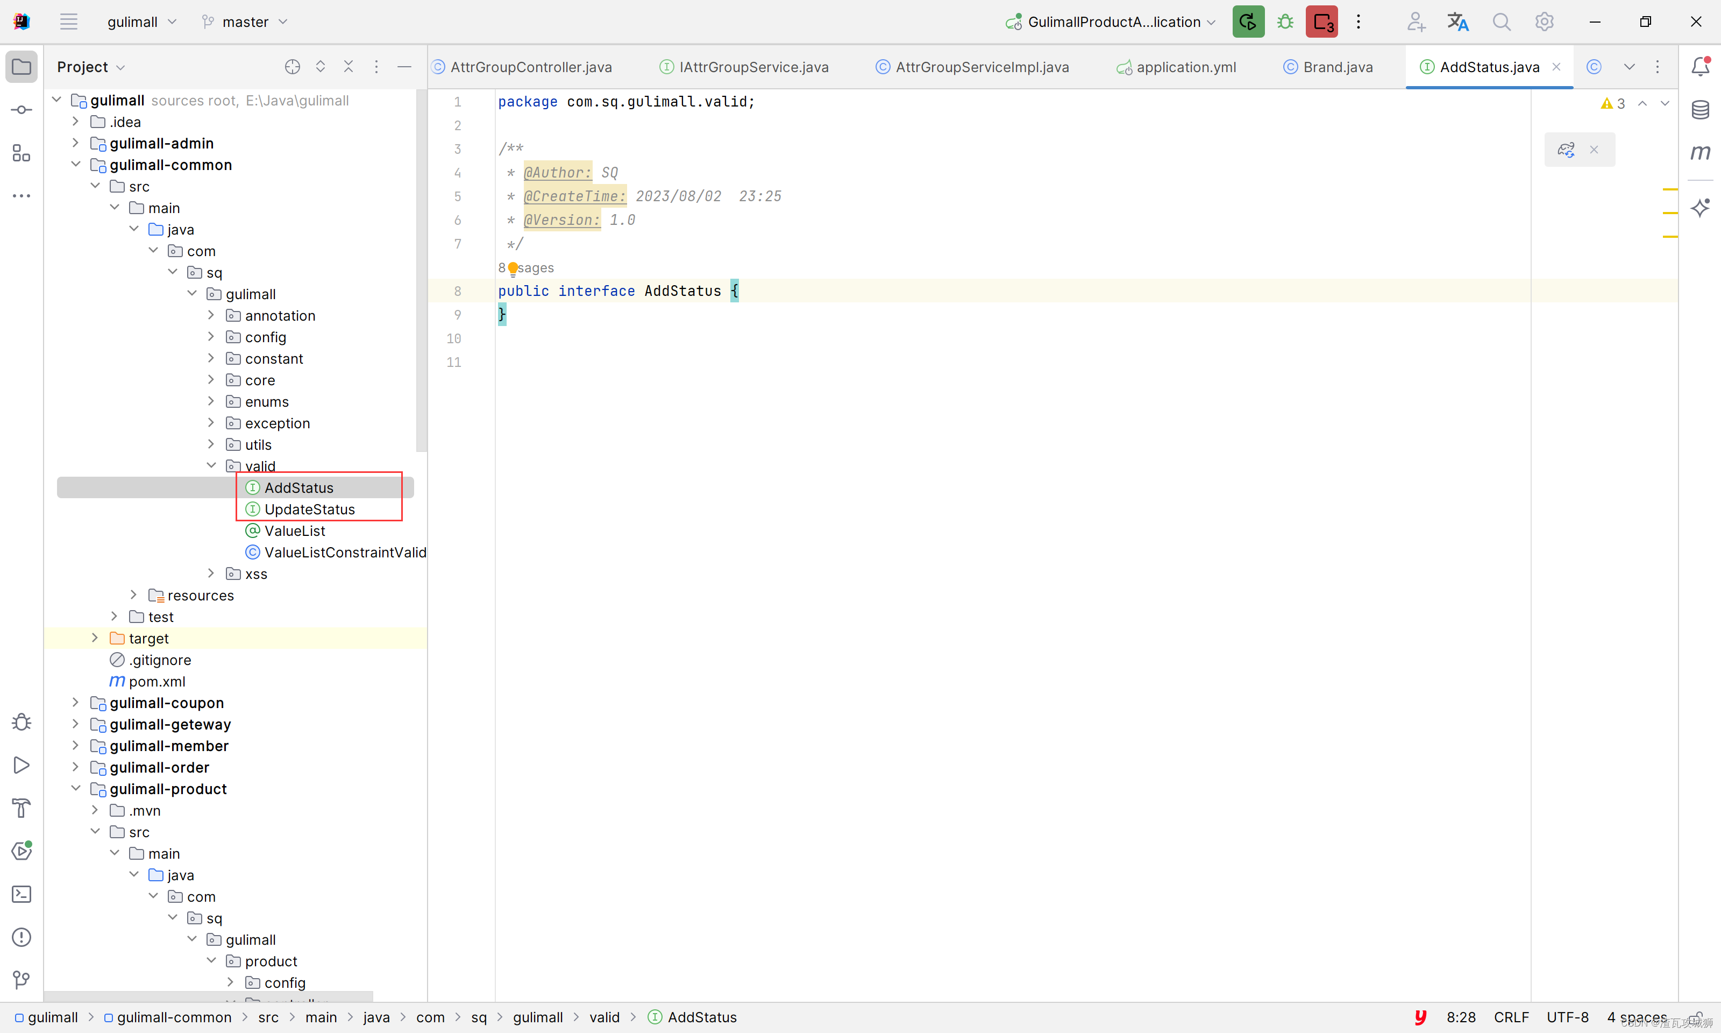Screen dimensions: 1721x1033
Task: Open the Structure tool window icon
Action: coord(22,153)
